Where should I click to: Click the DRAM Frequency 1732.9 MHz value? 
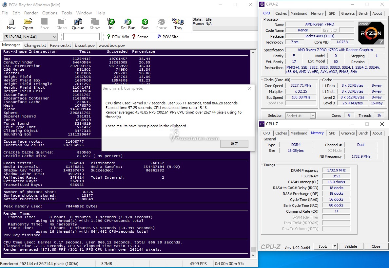click(x=336, y=170)
